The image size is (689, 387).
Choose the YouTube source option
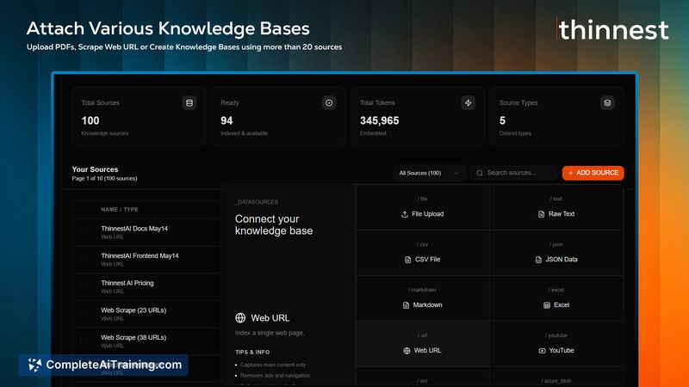(556, 343)
